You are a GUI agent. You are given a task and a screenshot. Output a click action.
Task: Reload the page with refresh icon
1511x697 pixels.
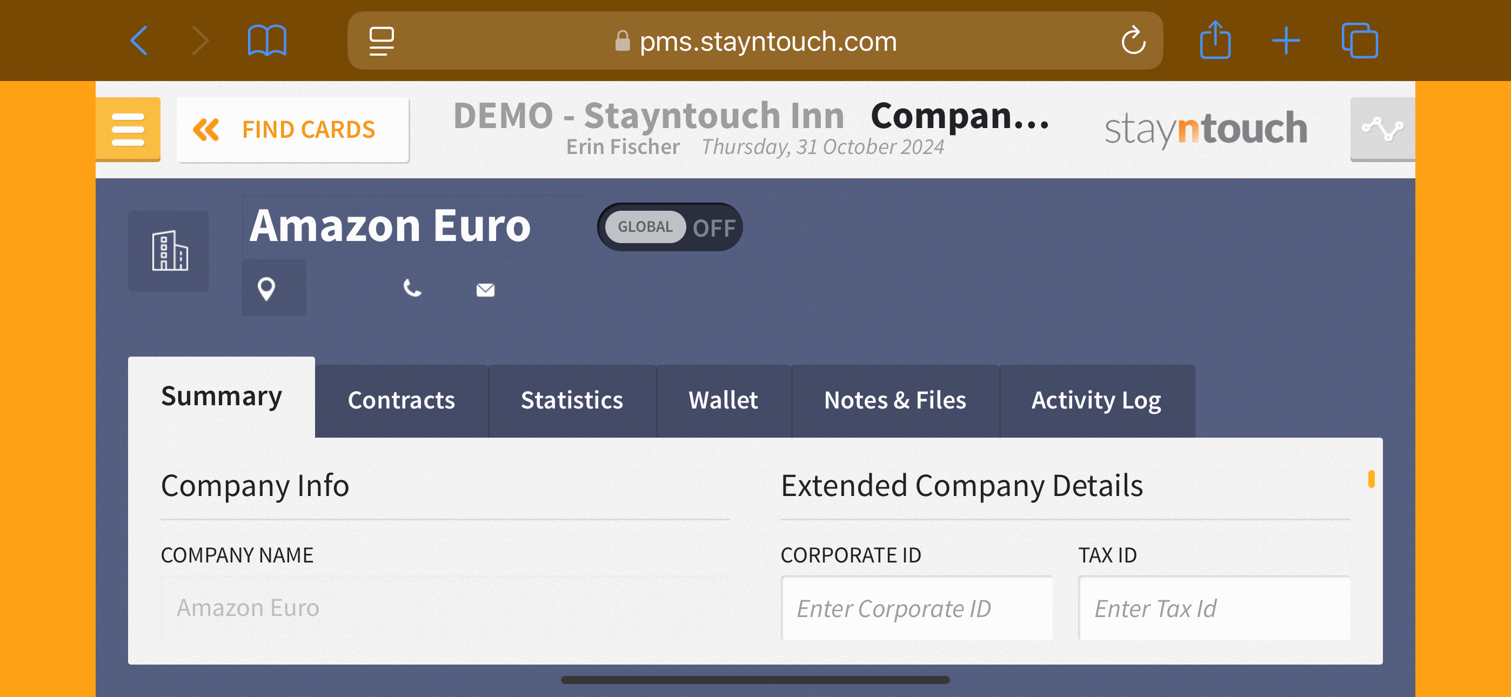[x=1133, y=41]
